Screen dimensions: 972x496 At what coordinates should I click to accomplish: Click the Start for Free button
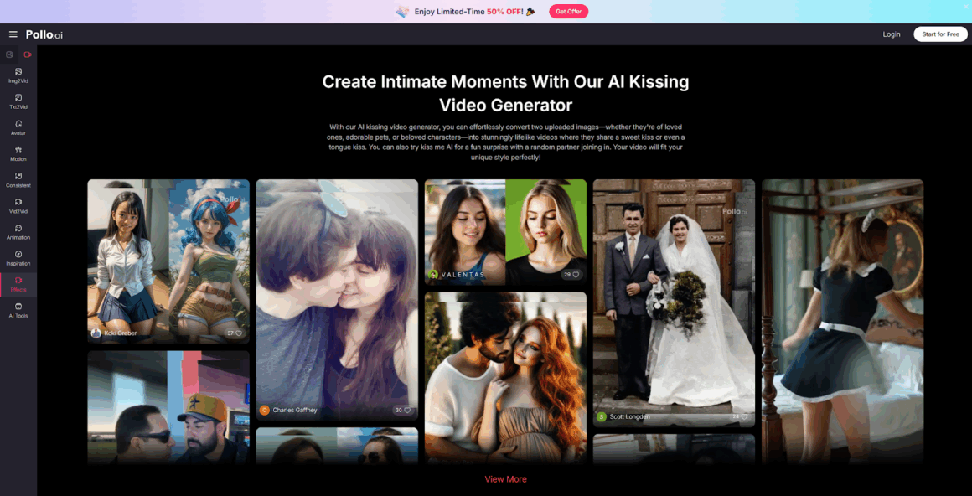940,34
